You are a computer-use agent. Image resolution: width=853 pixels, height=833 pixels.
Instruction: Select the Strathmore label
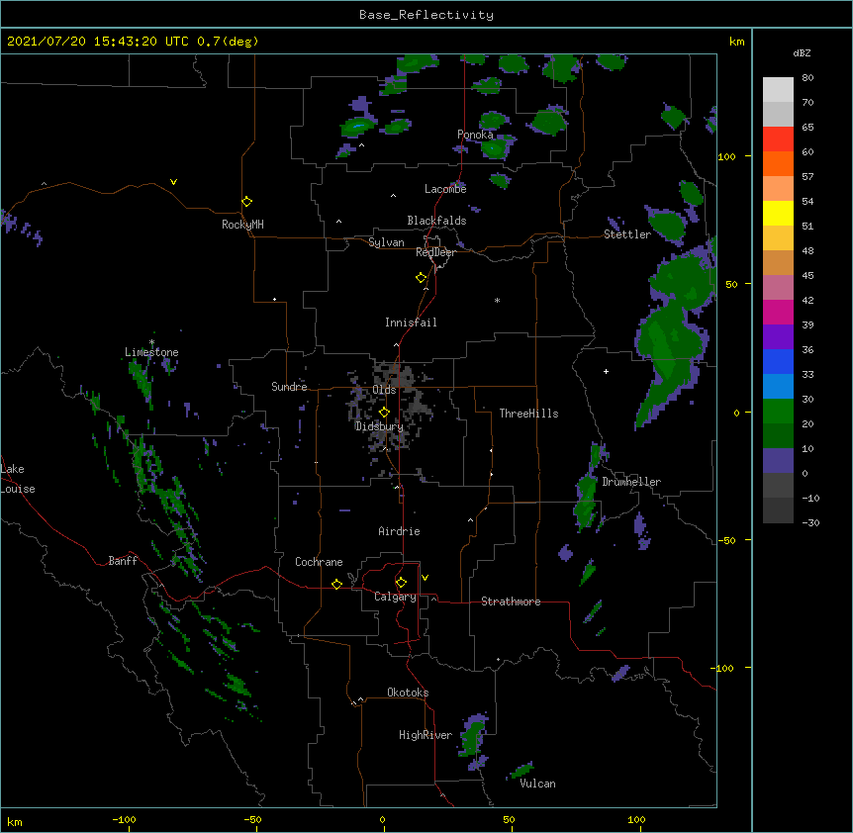coord(511,602)
